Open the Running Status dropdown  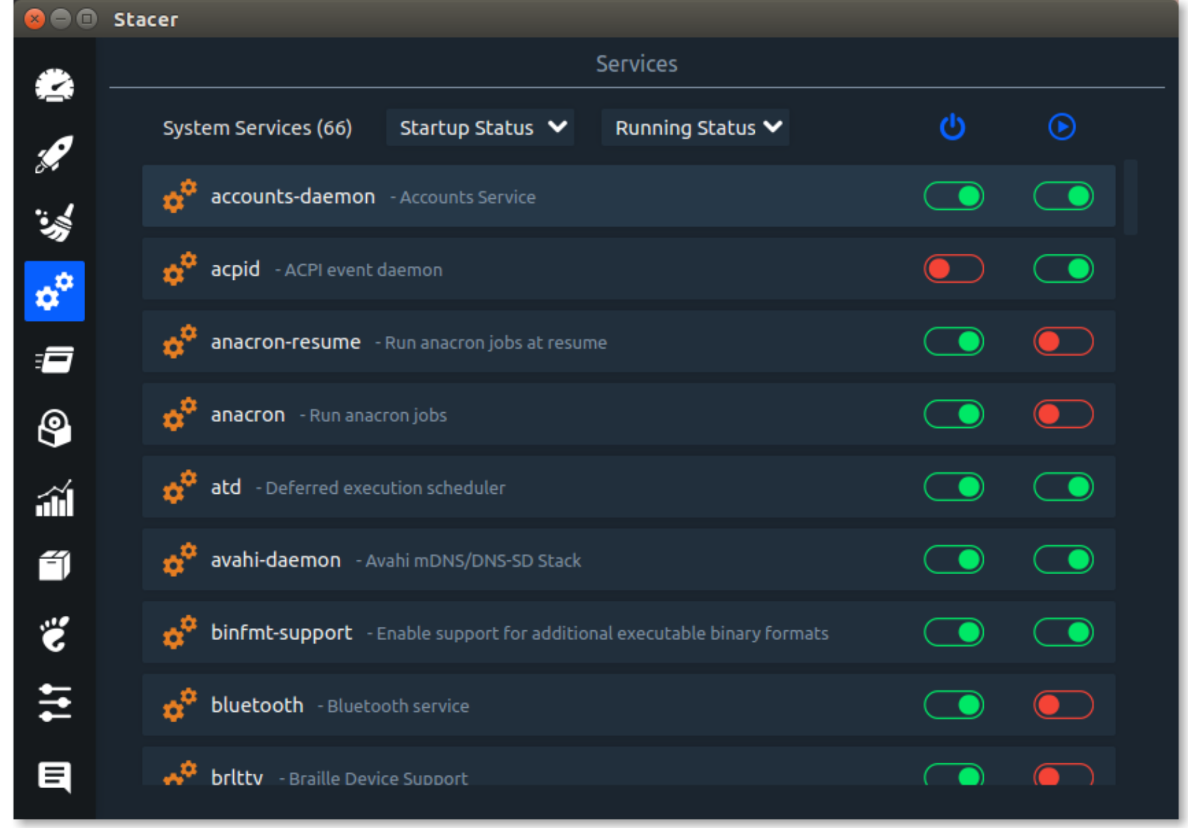695,128
